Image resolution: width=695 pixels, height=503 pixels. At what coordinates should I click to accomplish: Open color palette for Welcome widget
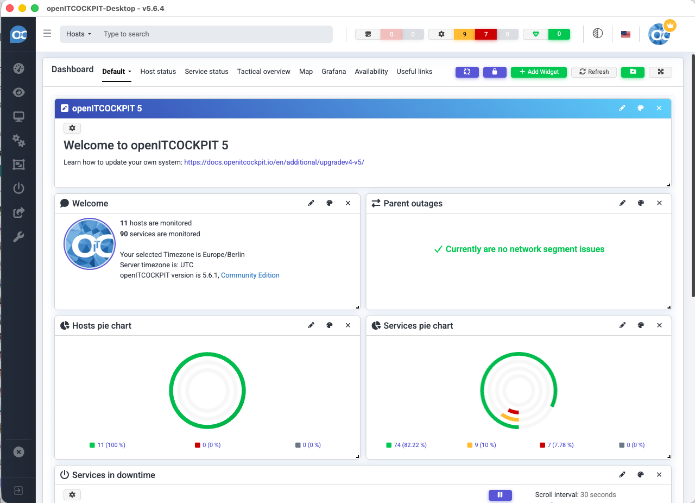click(x=330, y=203)
